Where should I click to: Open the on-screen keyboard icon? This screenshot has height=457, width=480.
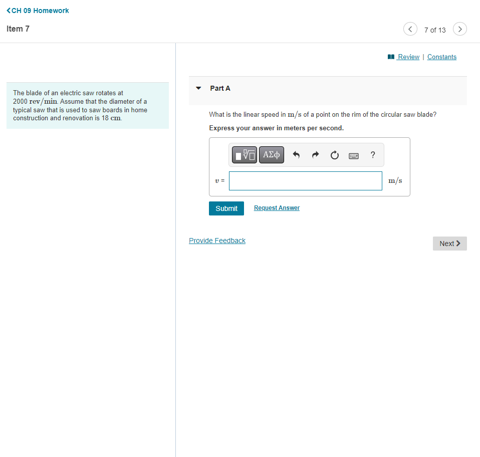(x=353, y=155)
